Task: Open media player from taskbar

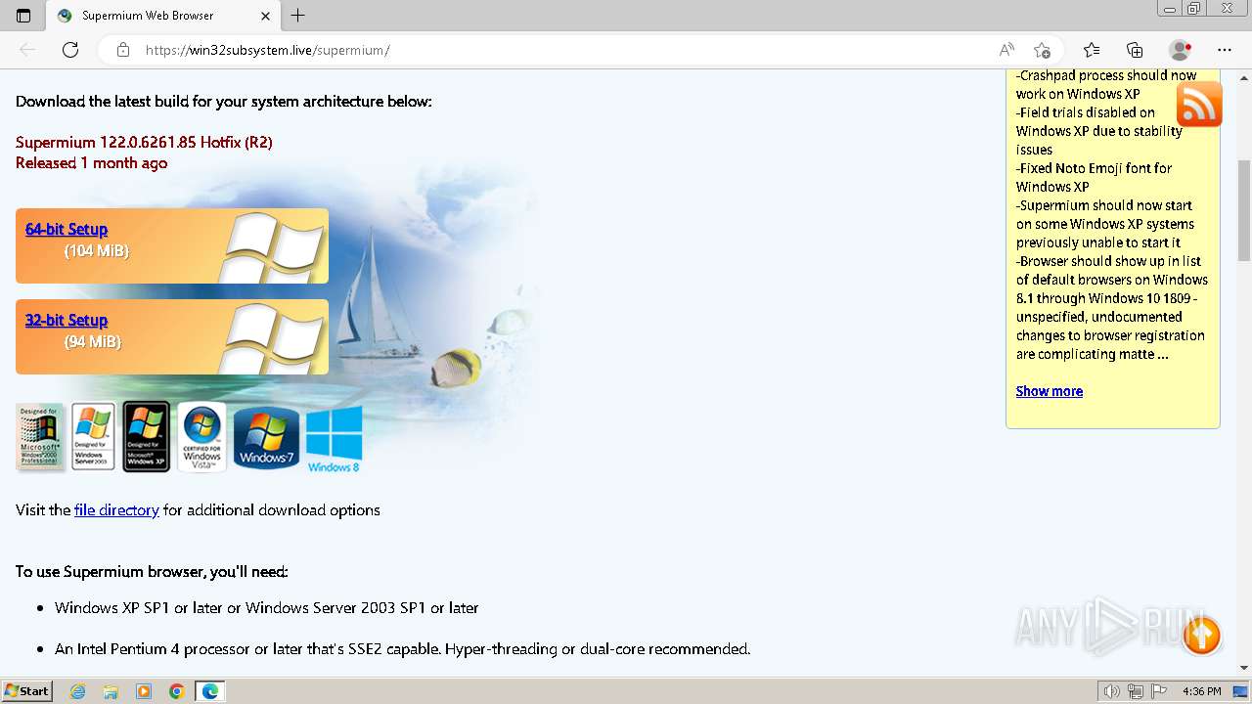Action: click(144, 691)
